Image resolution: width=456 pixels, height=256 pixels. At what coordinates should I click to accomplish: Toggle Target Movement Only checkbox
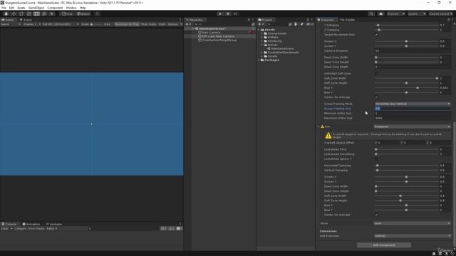(x=376, y=35)
